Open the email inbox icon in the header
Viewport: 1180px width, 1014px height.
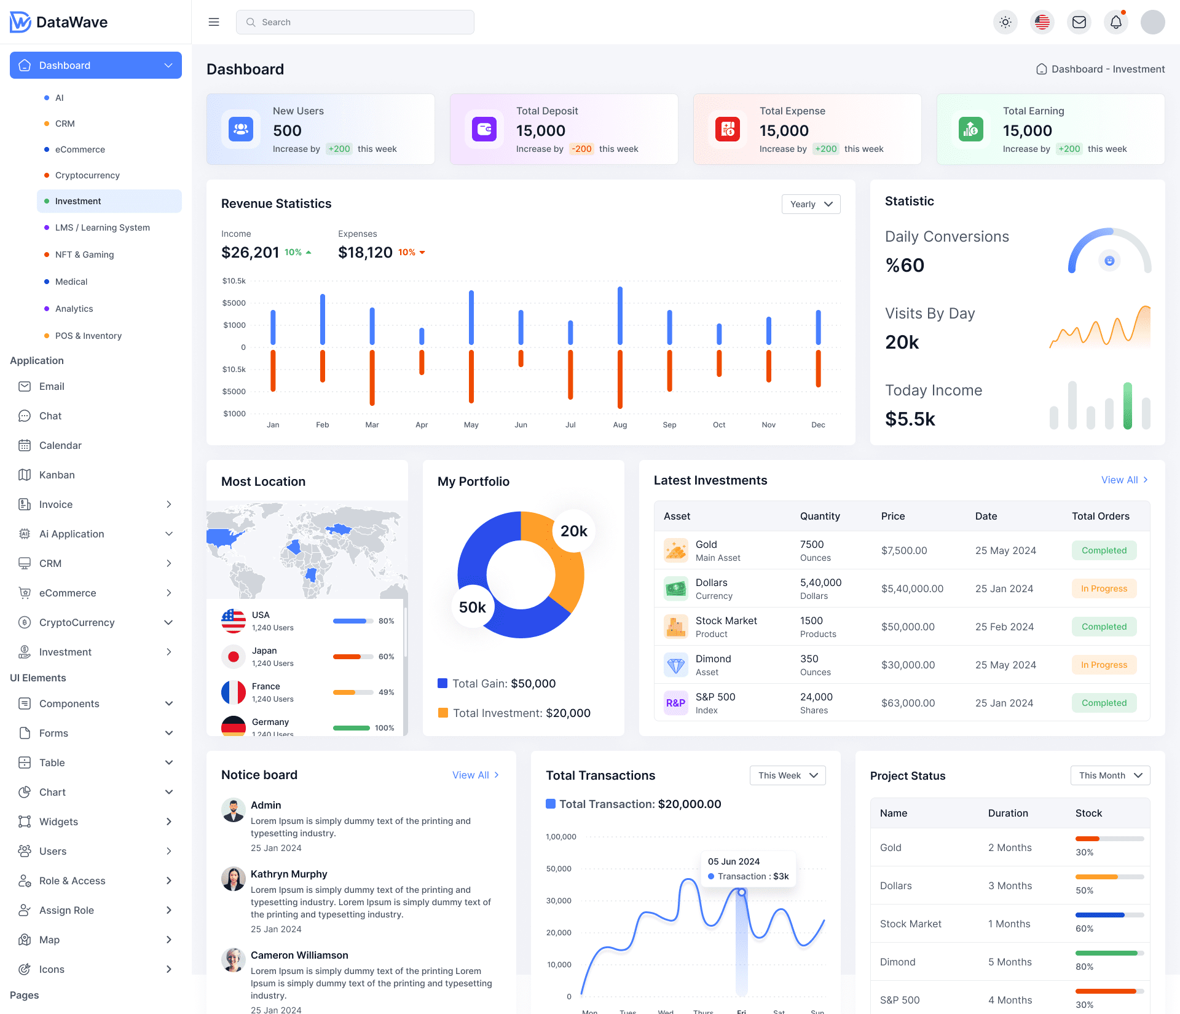tap(1079, 22)
